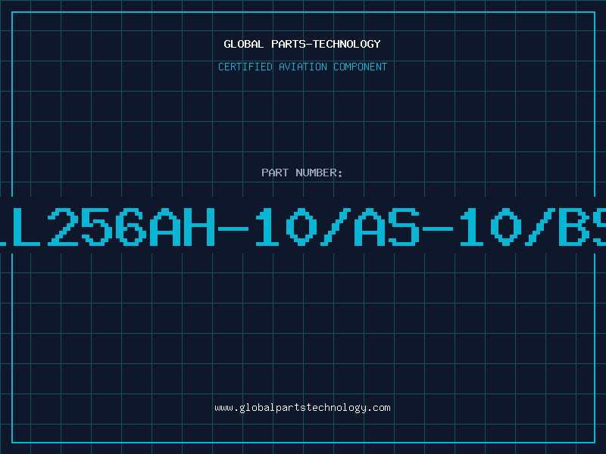Open the www.globalpartstechnology.com link
The width and height of the screenshot is (606, 454).
pyautogui.click(x=302, y=408)
